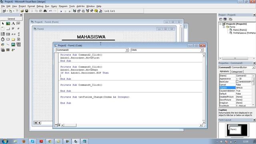This screenshot has width=256, height=144.
Task: Open Find with the binoculars icon
Action: pyautogui.click(x=45, y=11)
